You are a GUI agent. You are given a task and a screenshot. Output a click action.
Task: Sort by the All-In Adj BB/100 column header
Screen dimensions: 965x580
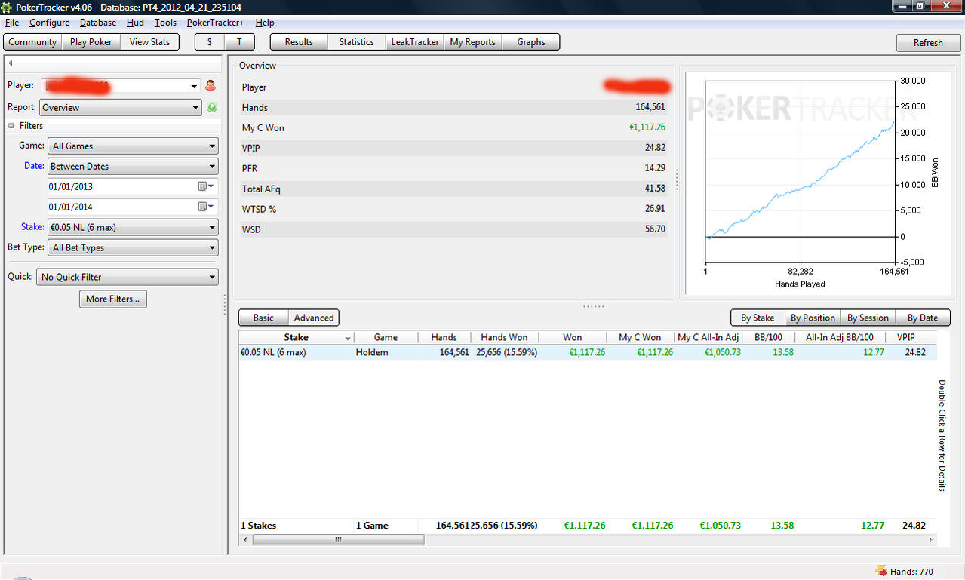point(840,338)
